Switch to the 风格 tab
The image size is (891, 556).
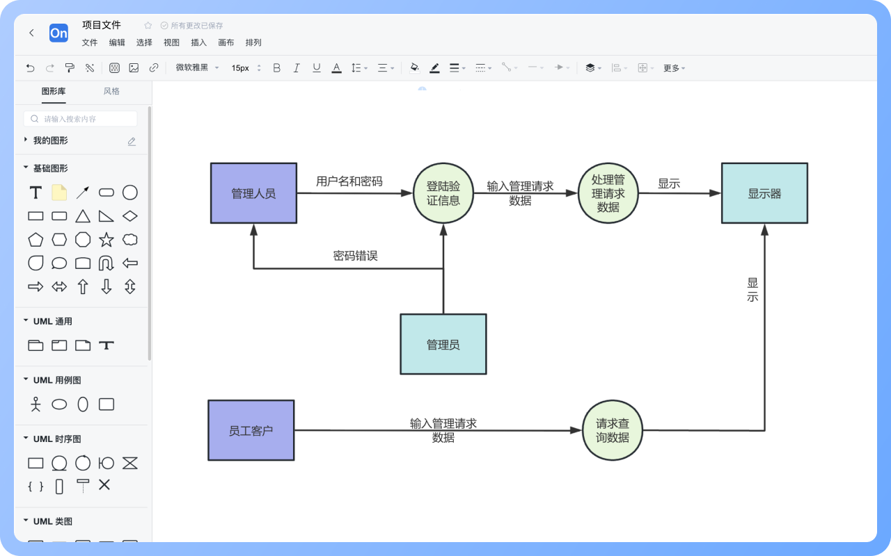[x=110, y=90]
